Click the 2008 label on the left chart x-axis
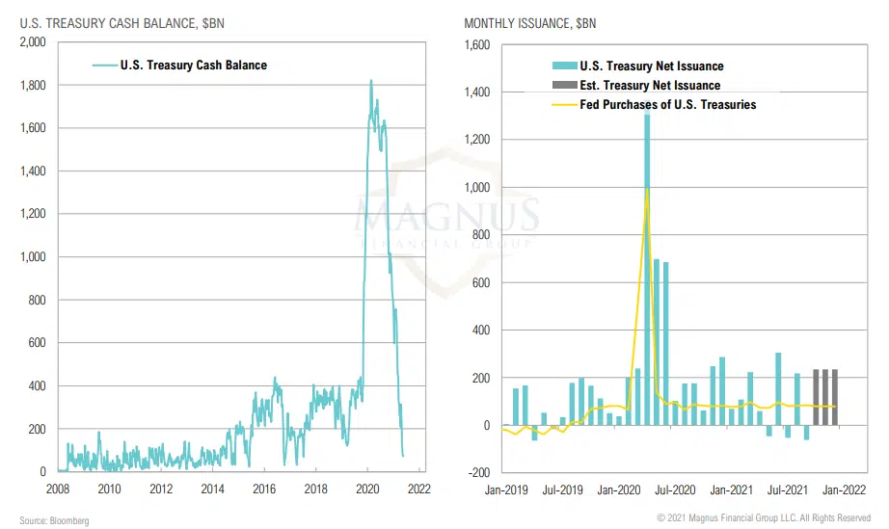Viewport: 889px width, 529px height. pyautogui.click(x=57, y=489)
